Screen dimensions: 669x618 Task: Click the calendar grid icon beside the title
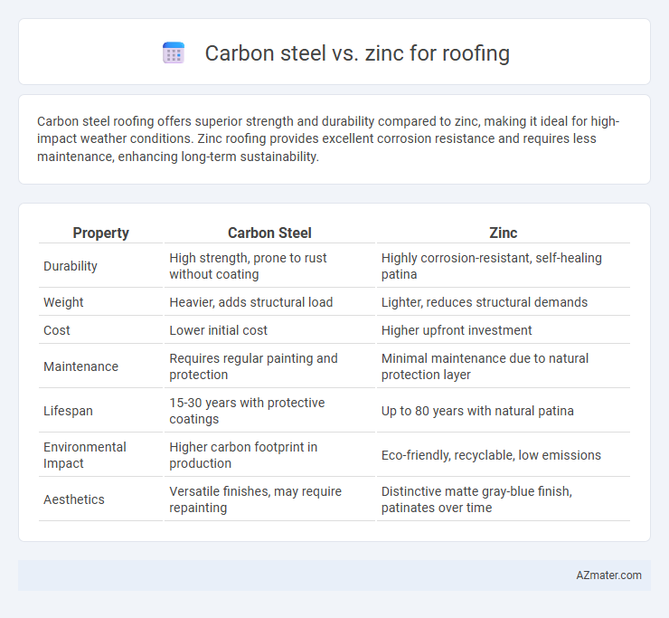174,53
